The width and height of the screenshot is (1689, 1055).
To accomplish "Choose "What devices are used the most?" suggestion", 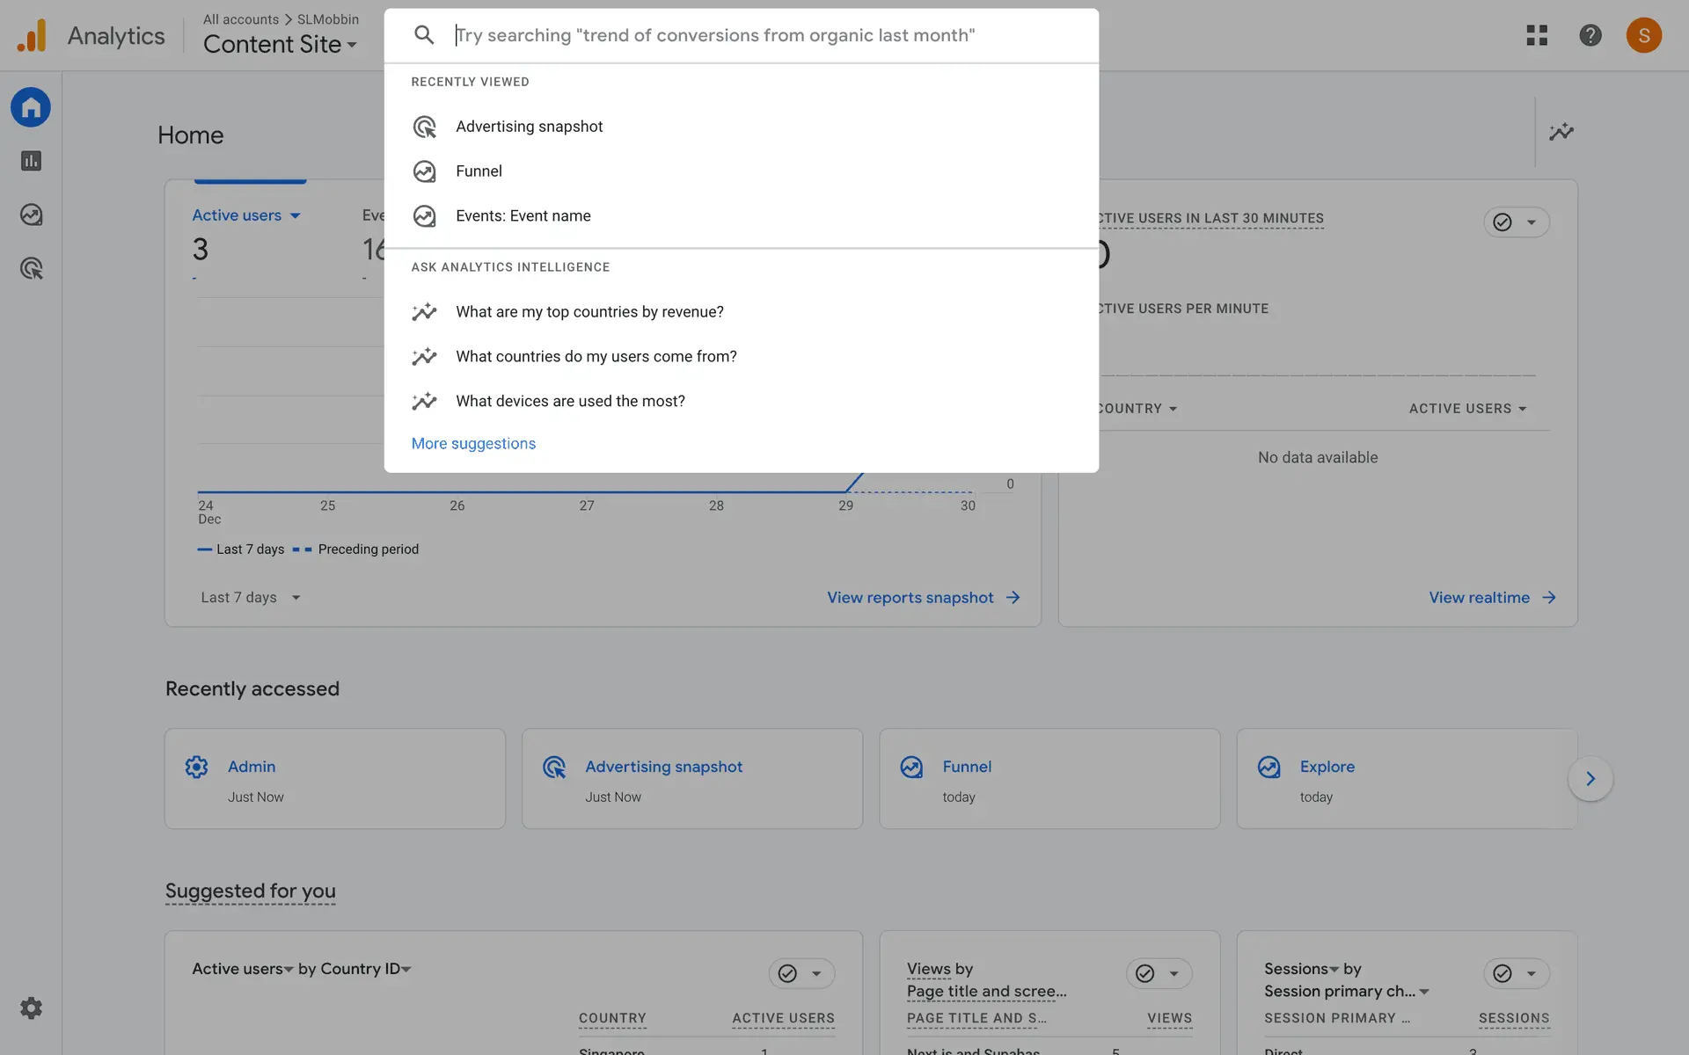I will tap(570, 401).
